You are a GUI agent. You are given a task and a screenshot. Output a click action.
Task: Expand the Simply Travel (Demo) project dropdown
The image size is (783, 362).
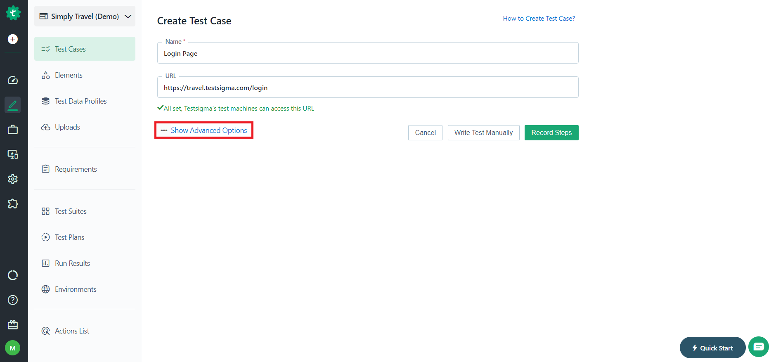pos(85,16)
